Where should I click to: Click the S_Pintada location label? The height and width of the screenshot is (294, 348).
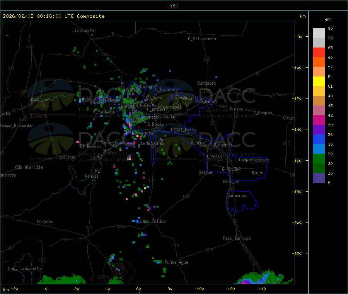pyautogui.click(x=103, y=112)
